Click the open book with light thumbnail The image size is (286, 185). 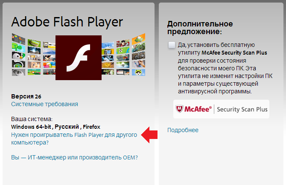[34, 50]
